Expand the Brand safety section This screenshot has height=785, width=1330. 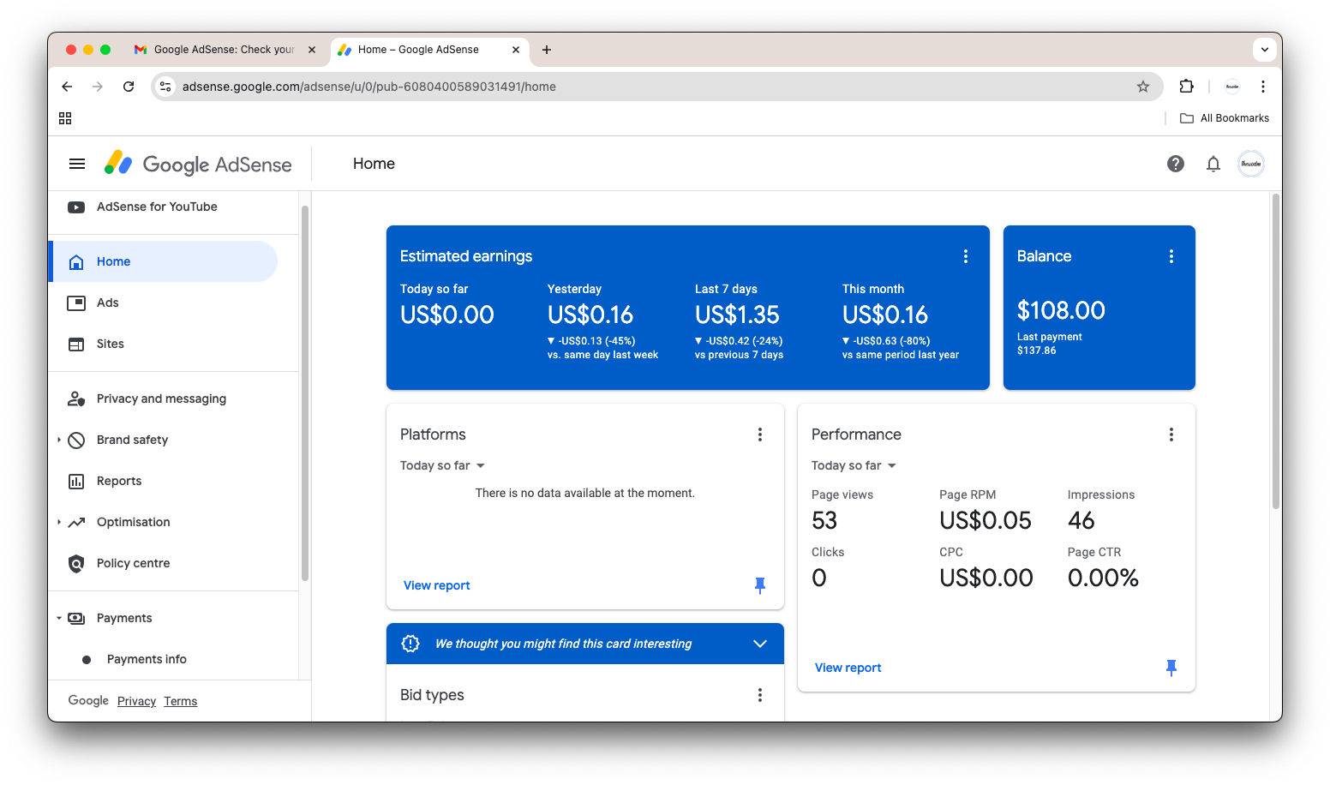tap(59, 440)
